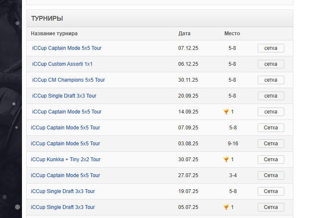The image size is (327, 218).
Task: Click the trophy icon for 14.09.25 tournament
Action: 226,112
